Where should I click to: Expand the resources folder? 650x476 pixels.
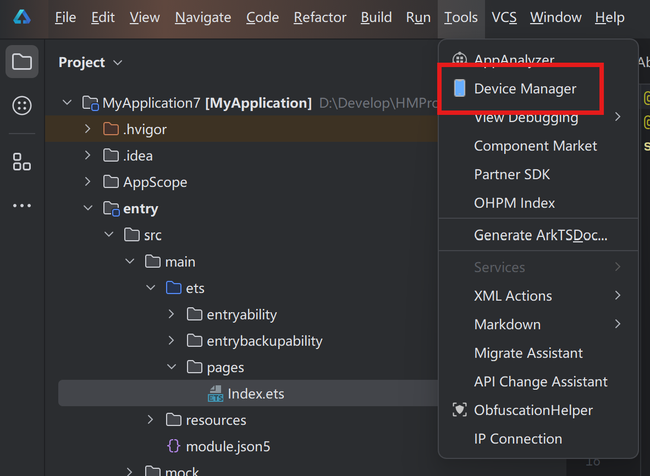pyautogui.click(x=151, y=419)
